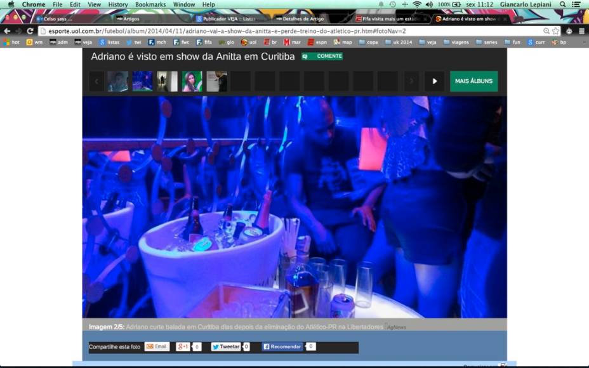Screen dimensions: 589x368
Task: Open the green COMENTE comment button
Action: tap(322, 56)
